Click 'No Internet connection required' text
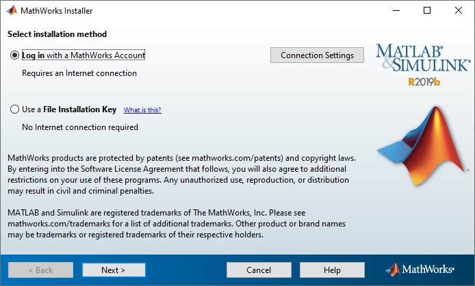 coord(80,127)
